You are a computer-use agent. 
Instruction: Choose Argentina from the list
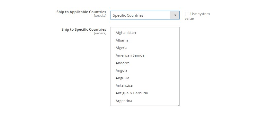tap(124, 101)
